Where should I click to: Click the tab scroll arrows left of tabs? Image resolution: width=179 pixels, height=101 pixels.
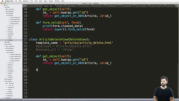tap(24, 6)
